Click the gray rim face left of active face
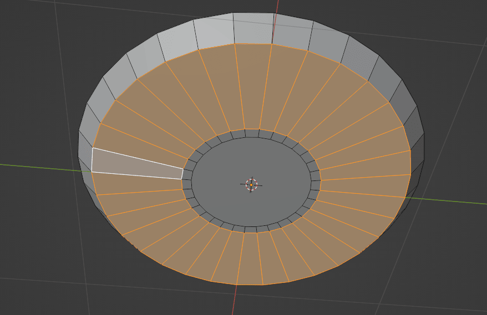 coord(85,161)
